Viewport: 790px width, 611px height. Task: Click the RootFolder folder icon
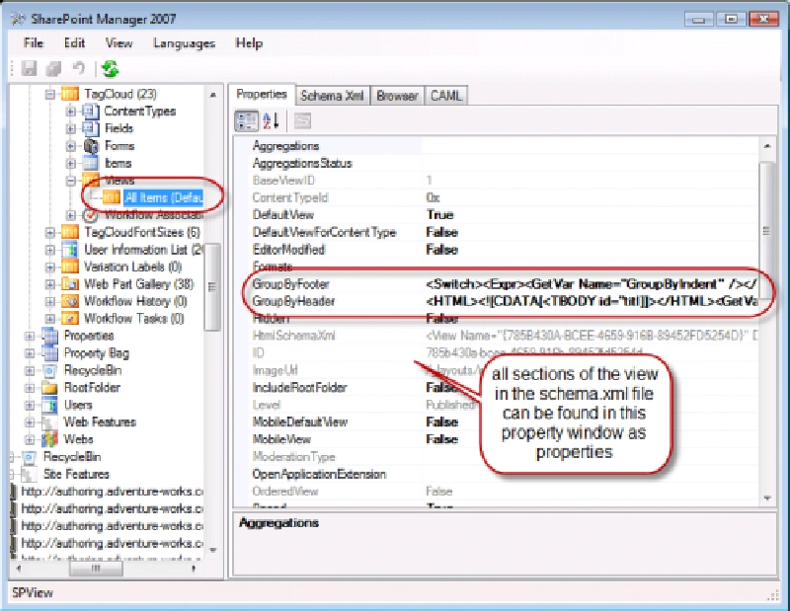50,387
